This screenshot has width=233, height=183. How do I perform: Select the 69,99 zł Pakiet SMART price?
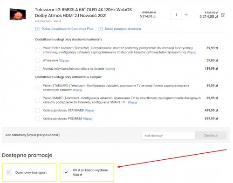coord(212,98)
